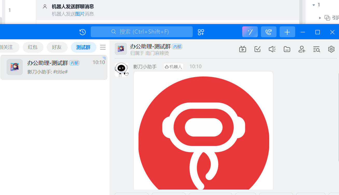Image resolution: width=339 pixels, height=195 pixels.
Task: Select the 测试群 tab
Action: 84,47
